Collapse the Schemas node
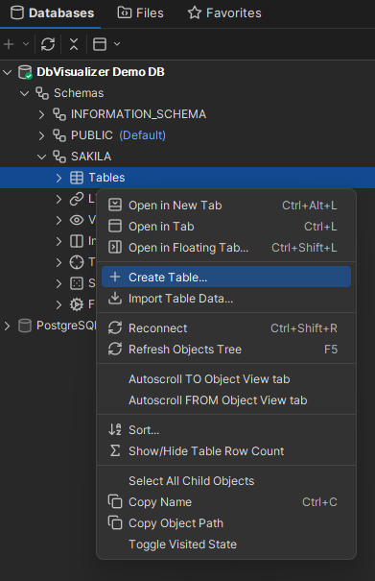 tap(24, 93)
